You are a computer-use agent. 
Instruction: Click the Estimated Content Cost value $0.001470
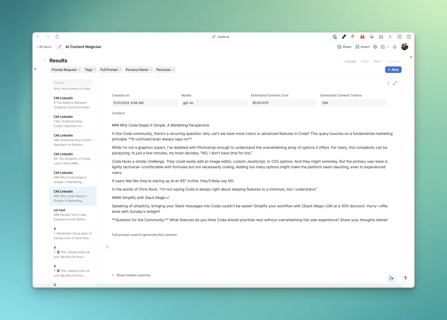pyautogui.click(x=284, y=103)
